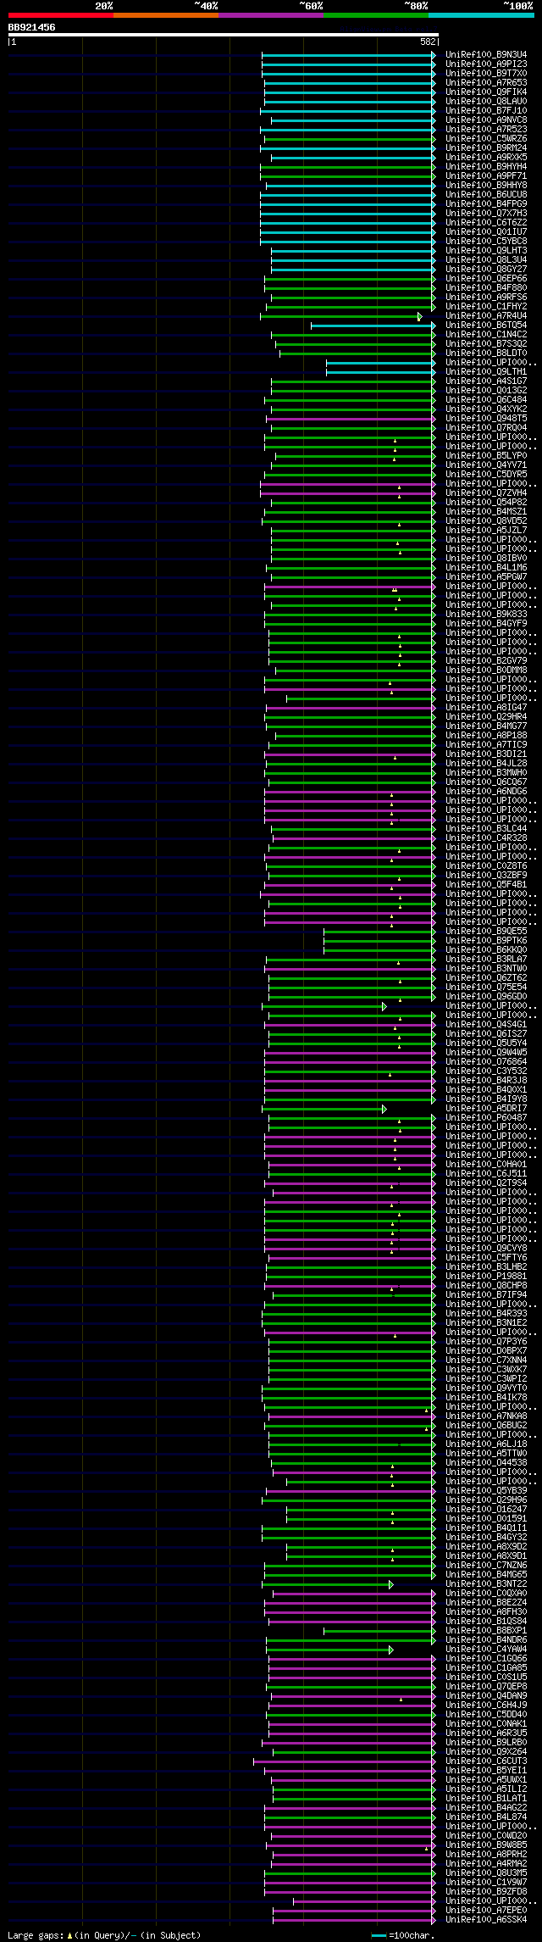The height and width of the screenshot is (1942, 542).
Task: Click the Large gaps legend text
Action: tap(104, 1935)
